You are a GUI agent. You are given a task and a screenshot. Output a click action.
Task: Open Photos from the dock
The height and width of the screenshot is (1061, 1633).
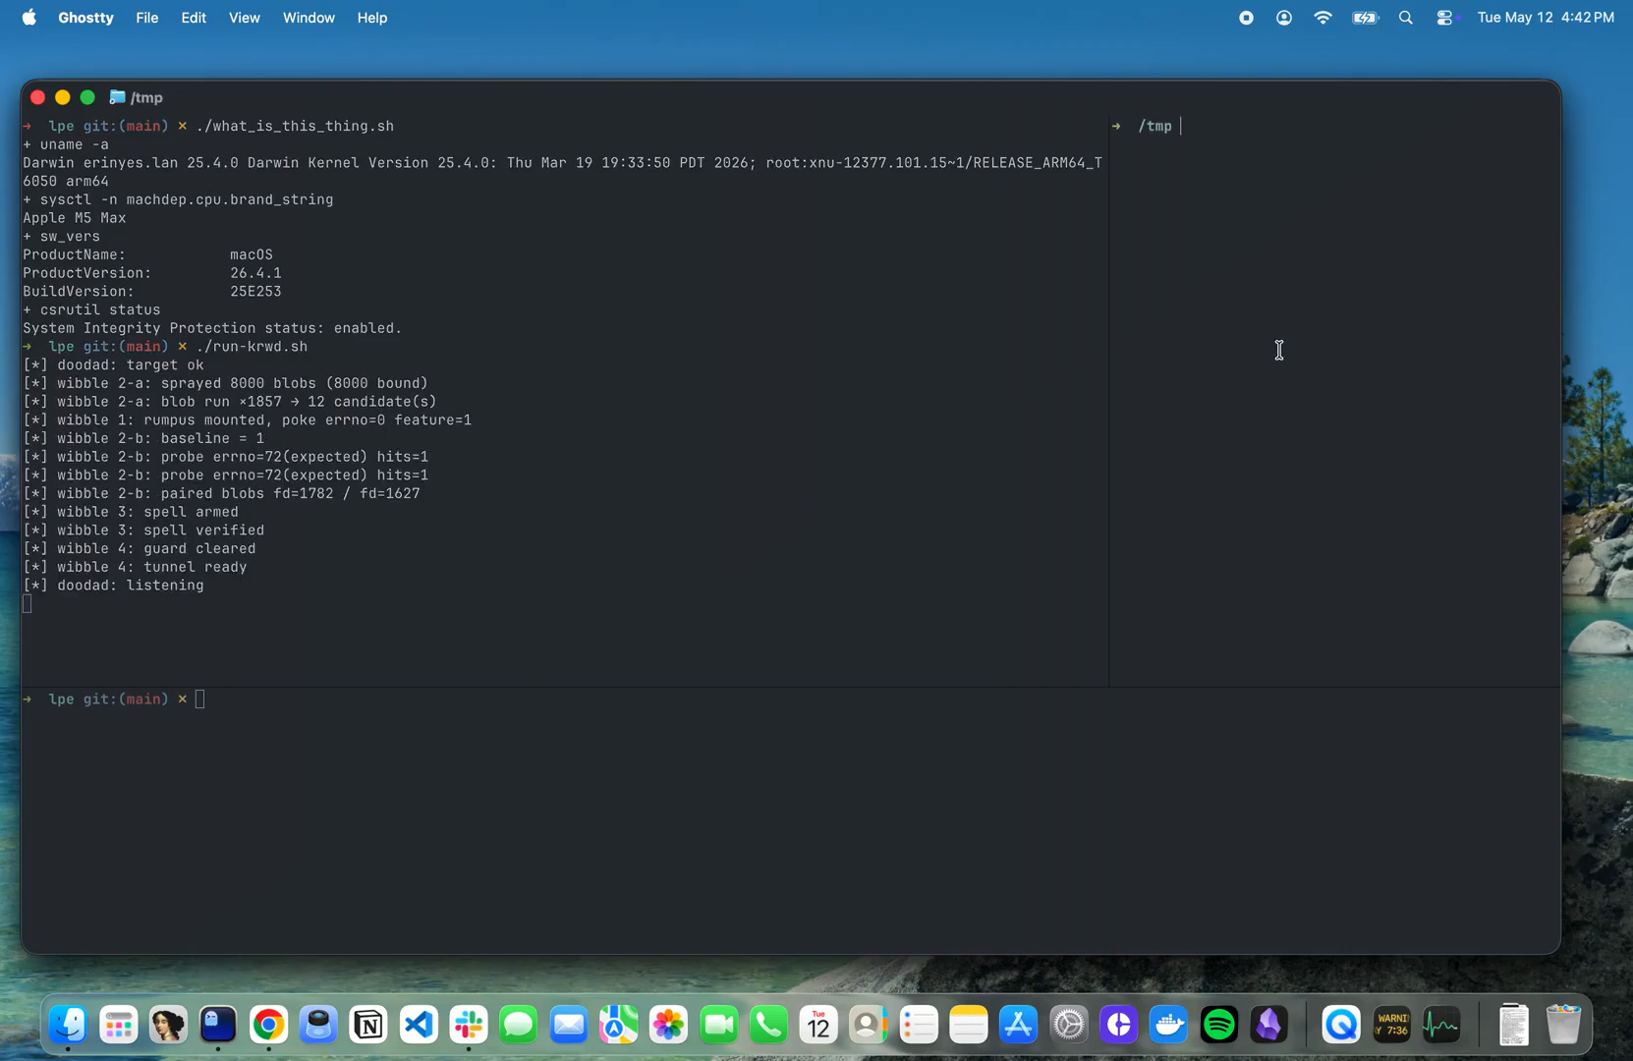pos(669,1025)
